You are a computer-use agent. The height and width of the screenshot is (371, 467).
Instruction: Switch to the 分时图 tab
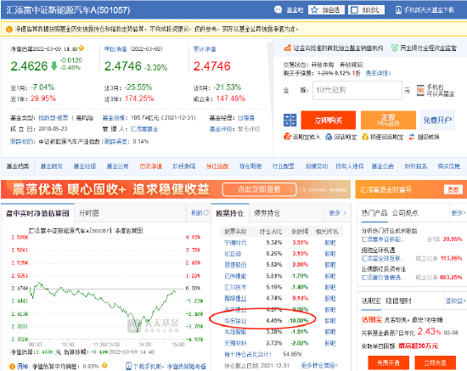(89, 213)
